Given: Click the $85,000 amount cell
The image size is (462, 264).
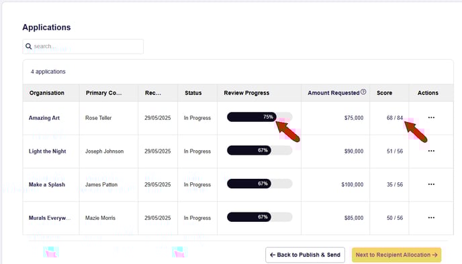Looking at the screenshot, I should click(354, 218).
